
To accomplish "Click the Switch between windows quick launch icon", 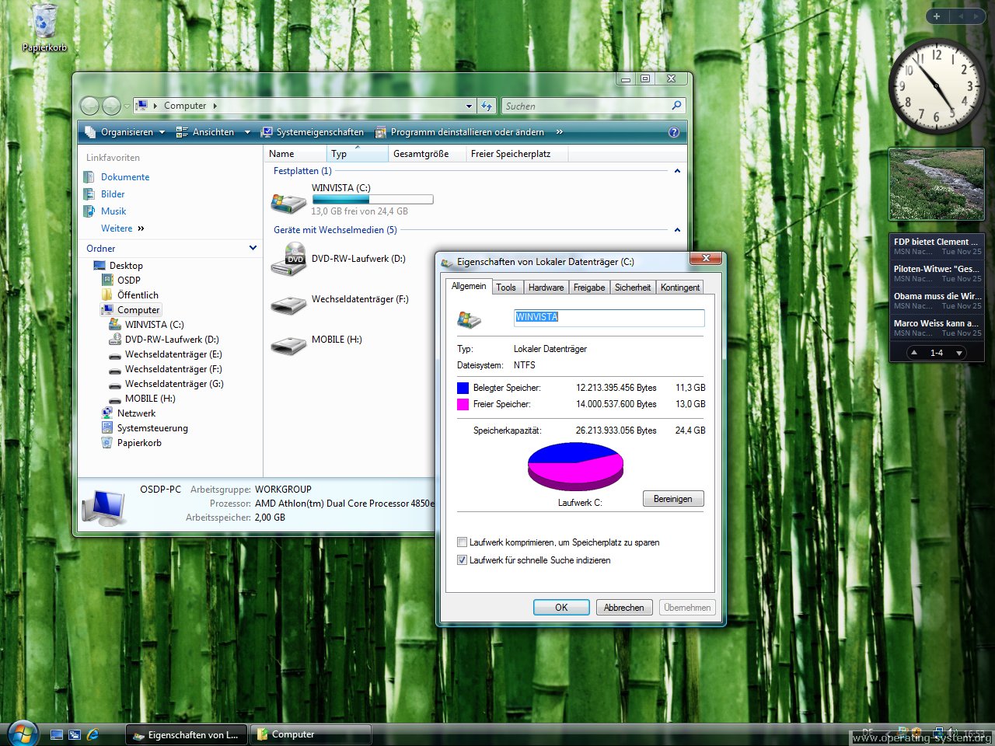I will coord(75,734).
